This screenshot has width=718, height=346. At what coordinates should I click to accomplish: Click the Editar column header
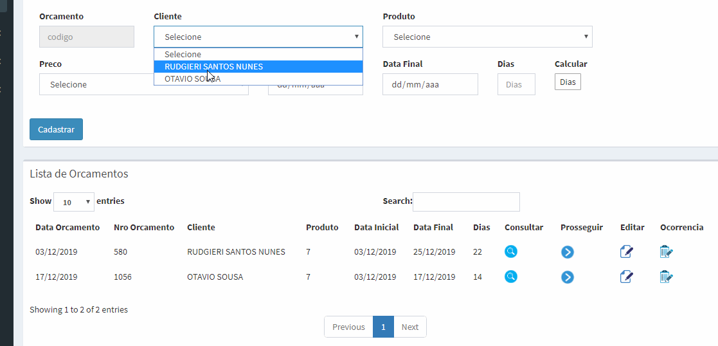click(633, 227)
